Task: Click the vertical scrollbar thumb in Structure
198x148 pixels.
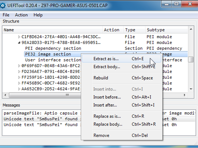Action: pyautogui.click(x=191, y=59)
